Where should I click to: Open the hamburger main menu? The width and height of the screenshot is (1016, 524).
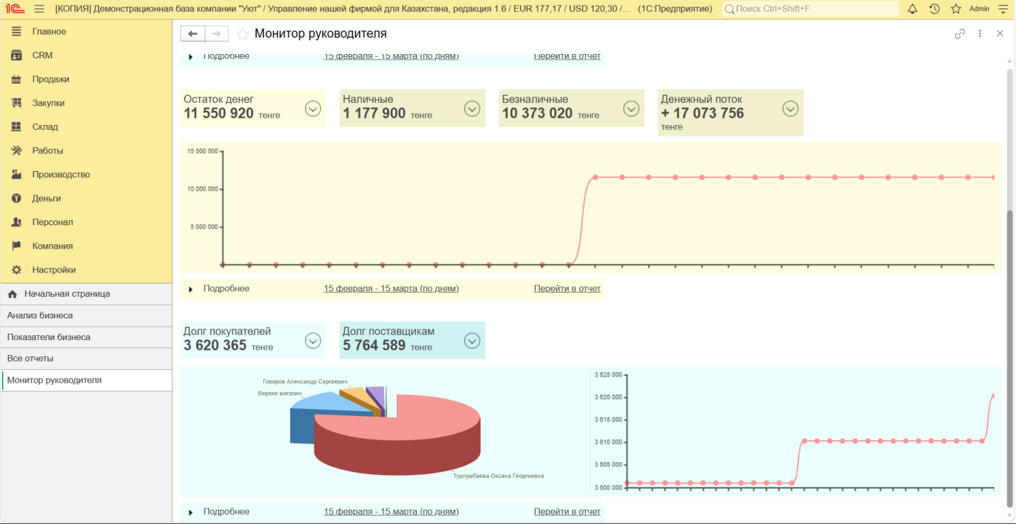[x=39, y=9]
